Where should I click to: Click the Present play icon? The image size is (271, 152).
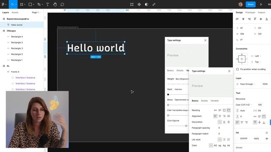point(261,4)
